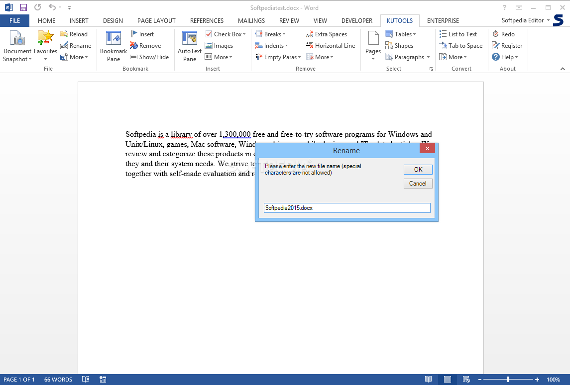Switch to the HOME ribbon tab
Screen dimensions: 570x385
[46, 21]
